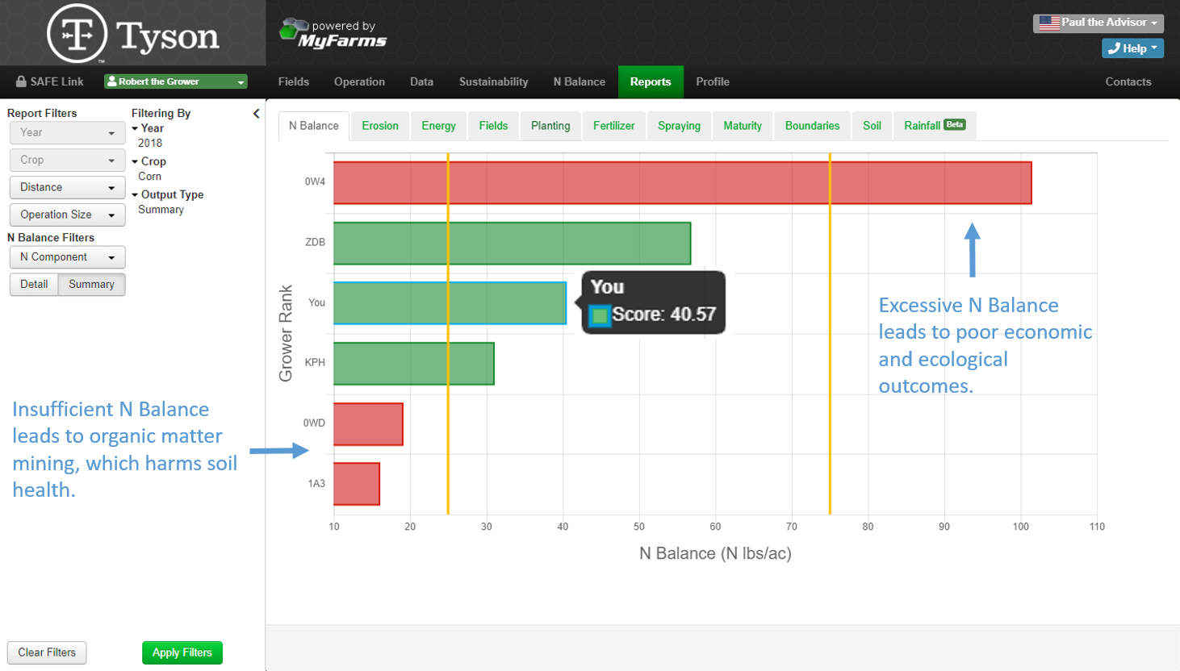Click the "N Balance (N lbs/ac)" axis title
Screen dimensions: 1180x671
click(715, 553)
